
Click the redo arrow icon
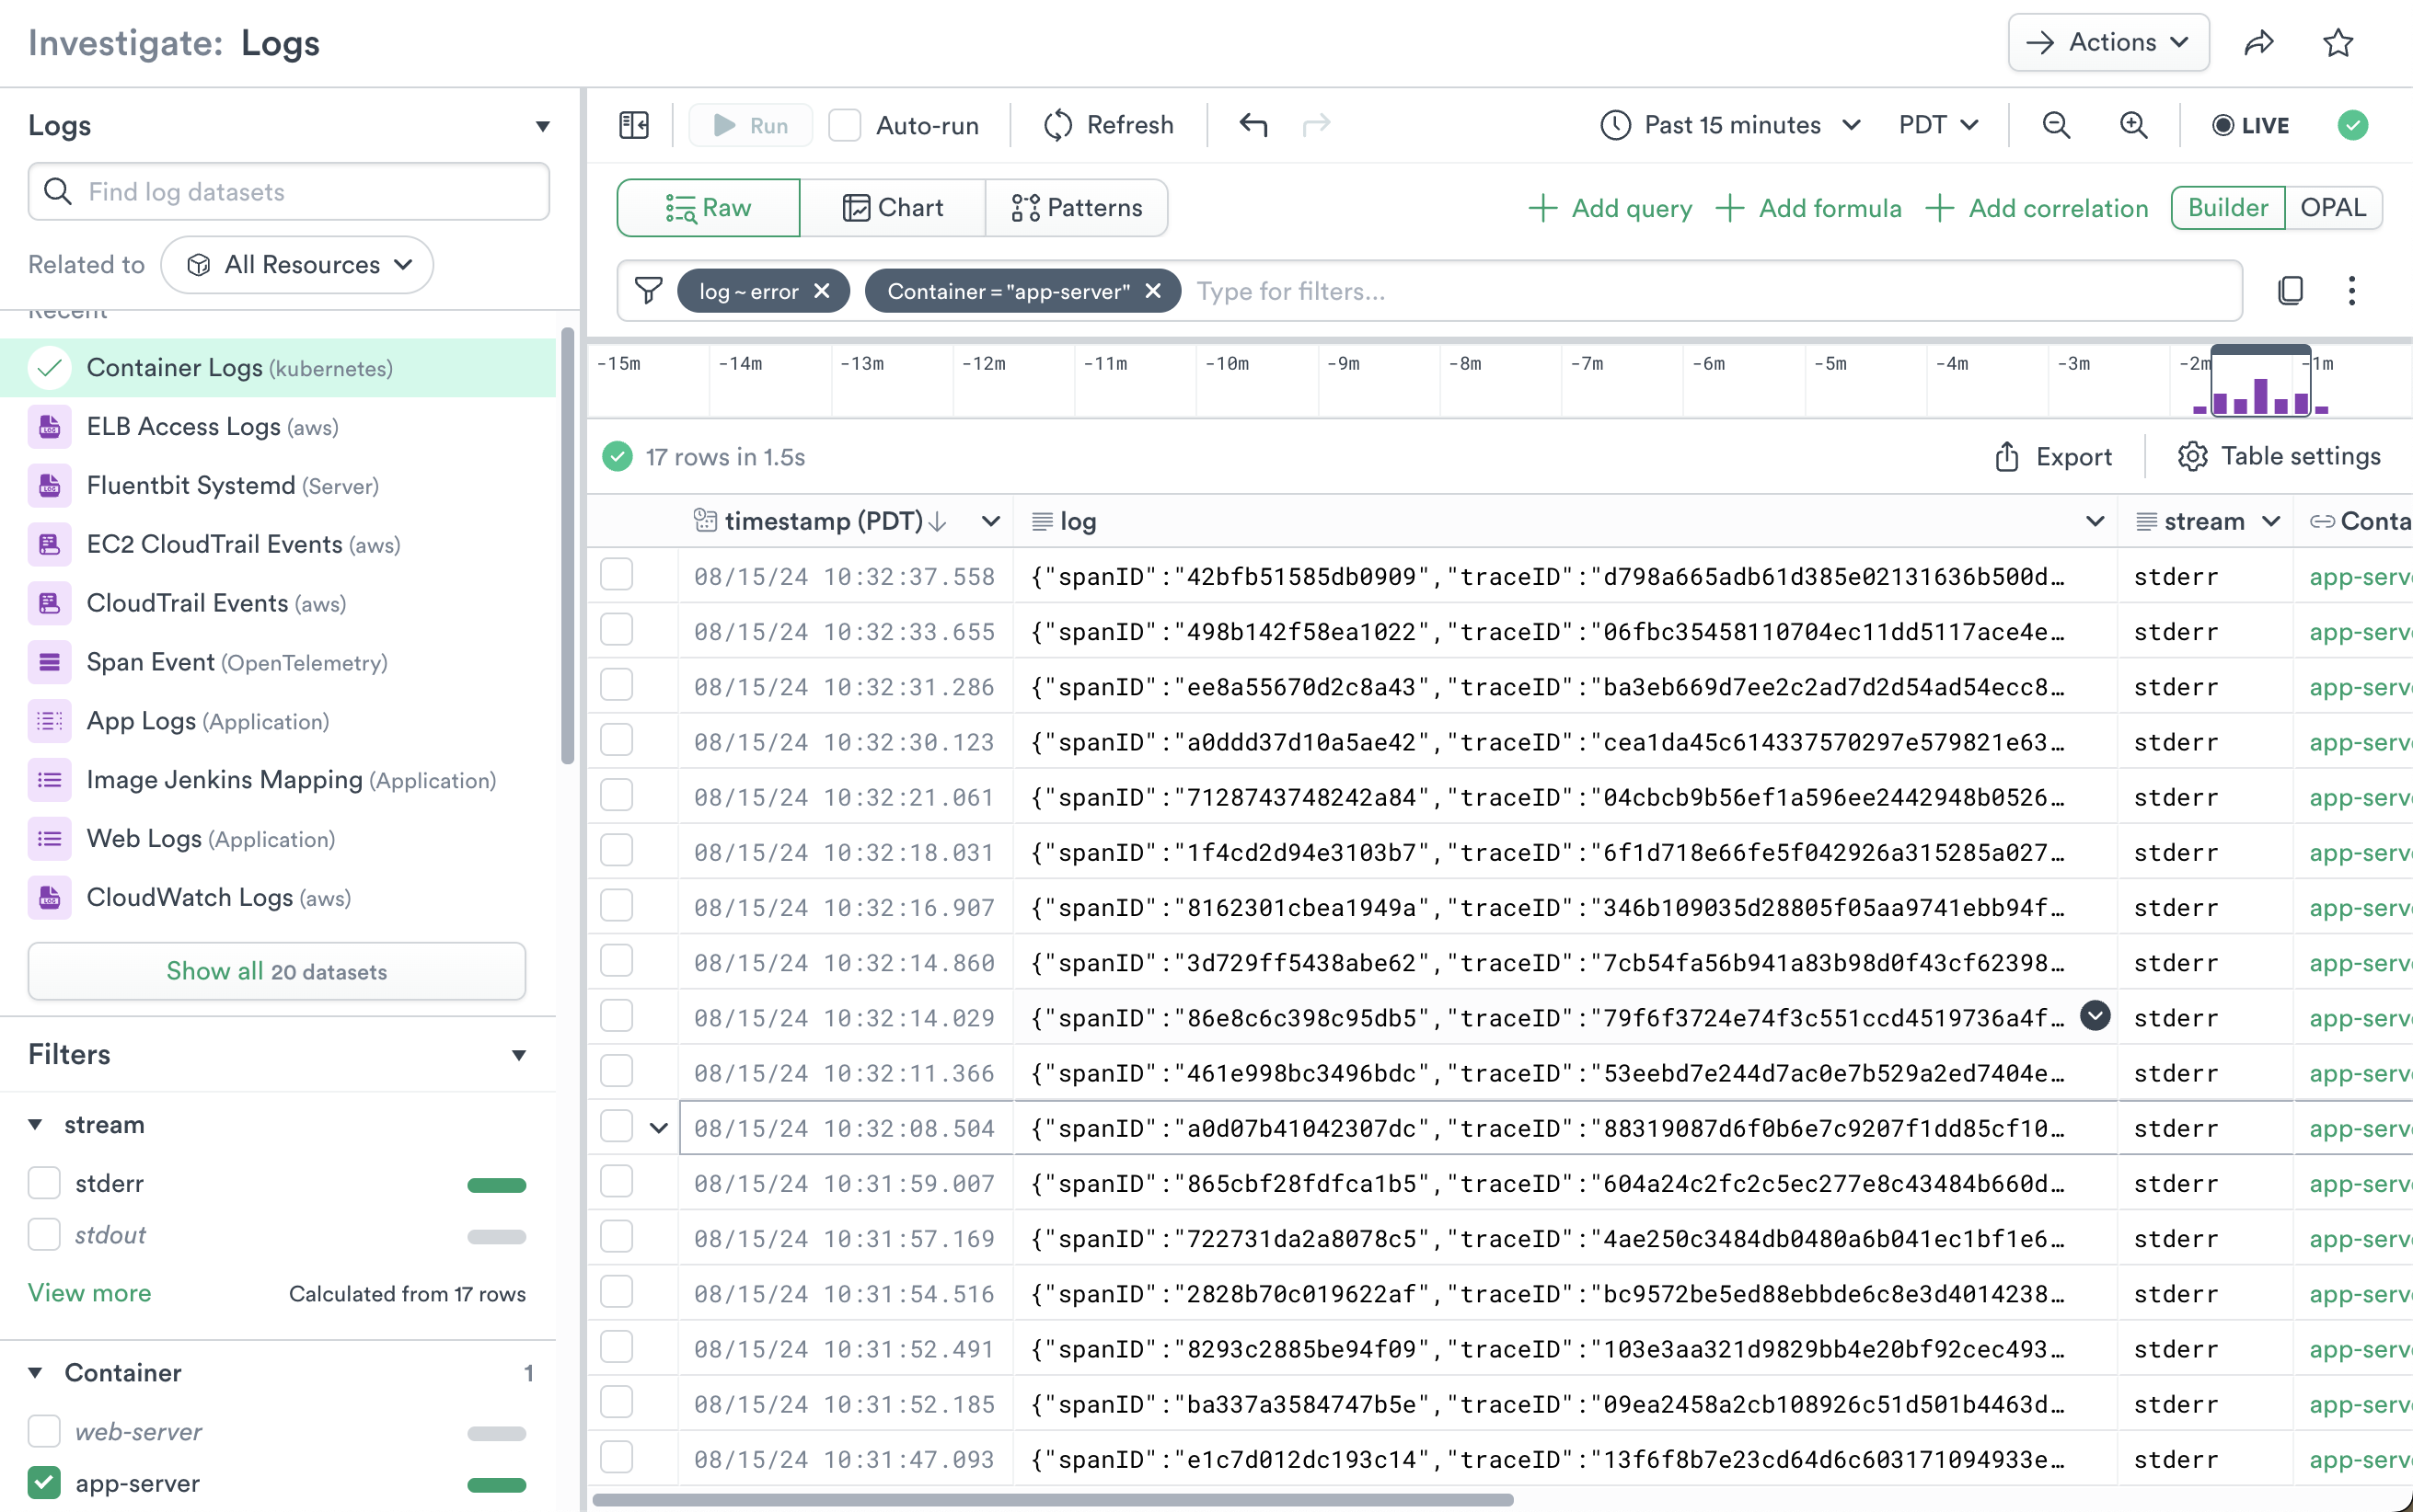pos(1317,125)
